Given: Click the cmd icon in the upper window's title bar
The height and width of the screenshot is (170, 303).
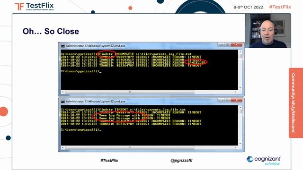Looking at the screenshot, I should pyautogui.click(x=63, y=46).
